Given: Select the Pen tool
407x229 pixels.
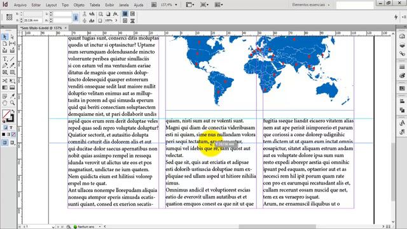Looking at the screenshot, I should 4,66.
